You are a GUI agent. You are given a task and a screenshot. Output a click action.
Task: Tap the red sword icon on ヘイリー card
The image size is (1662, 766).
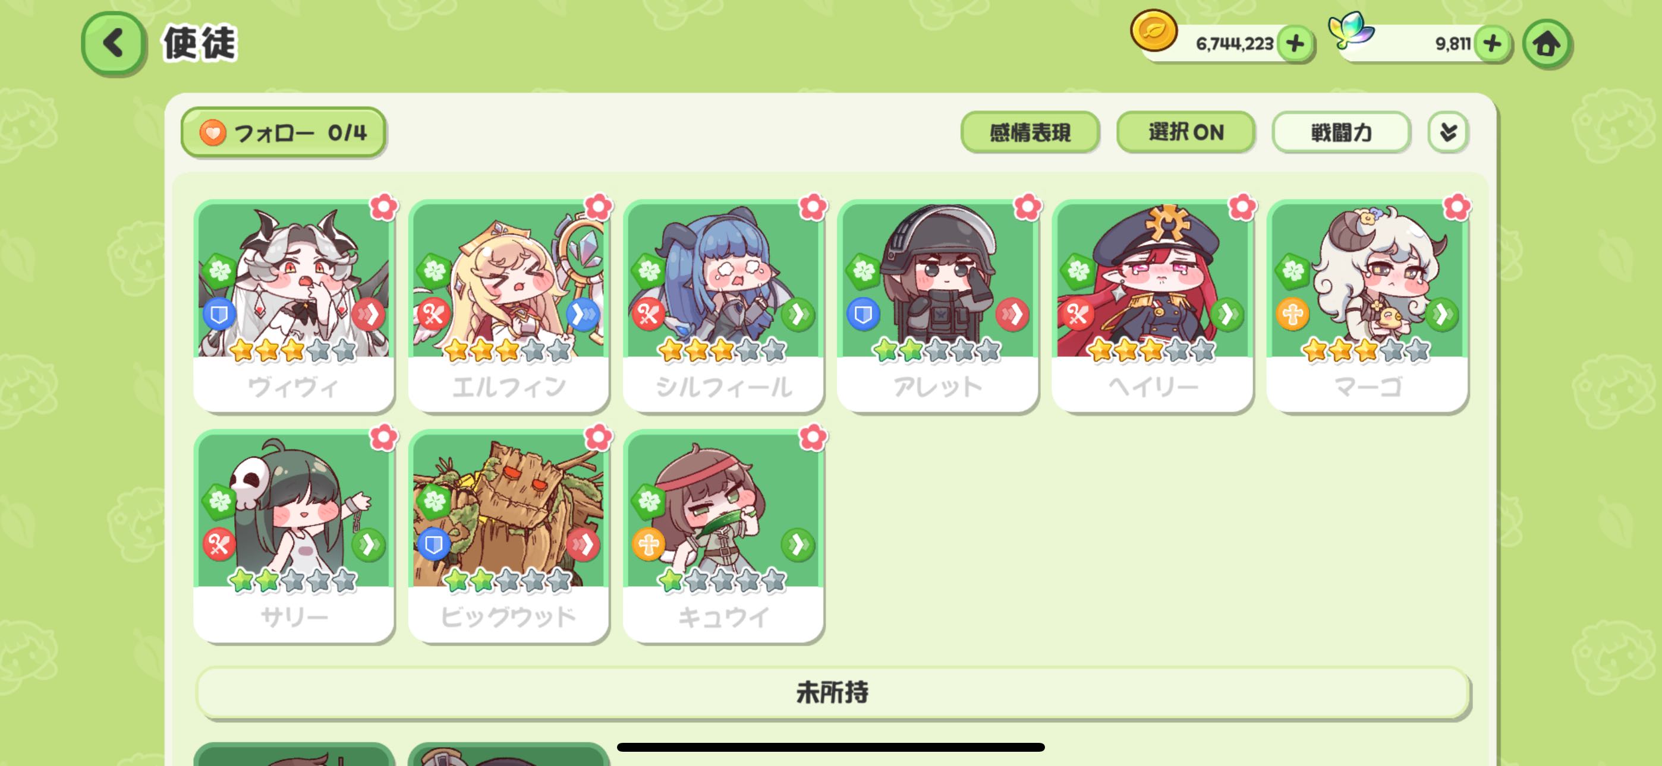(x=1078, y=314)
